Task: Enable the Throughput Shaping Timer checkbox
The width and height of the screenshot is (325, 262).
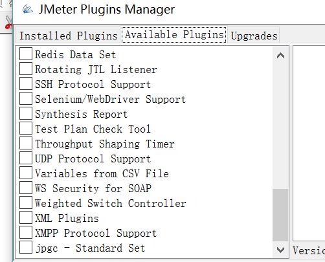Action: [x=26, y=143]
